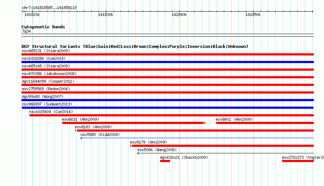The width and height of the screenshot is (324, 186).
Task: Open the dgv11644n54 (Cooper2011) label
Action: 48,81
